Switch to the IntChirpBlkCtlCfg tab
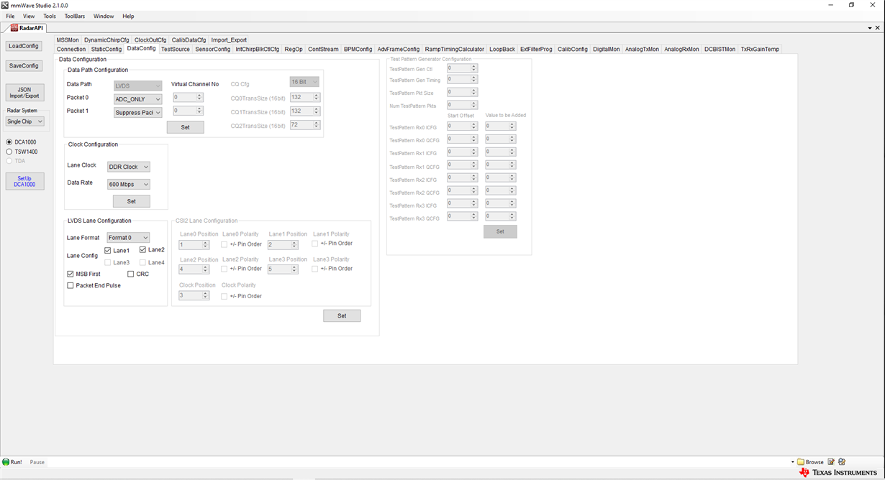This screenshot has height=480, width=885. tap(258, 50)
